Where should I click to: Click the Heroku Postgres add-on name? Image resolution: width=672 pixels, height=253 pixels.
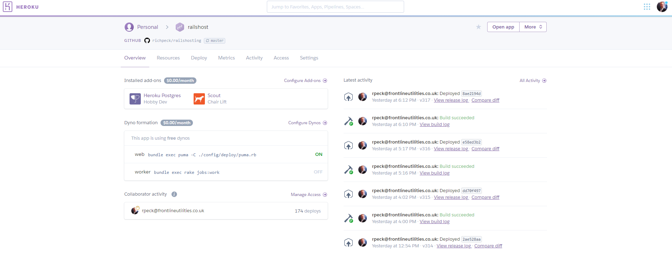162,96
